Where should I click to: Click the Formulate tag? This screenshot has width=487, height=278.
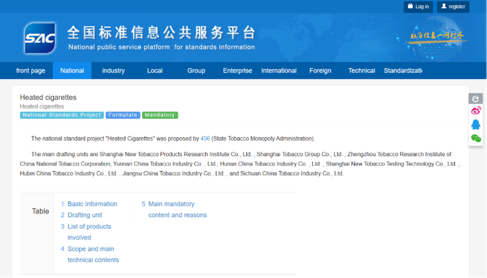click(x=123, y=115)
